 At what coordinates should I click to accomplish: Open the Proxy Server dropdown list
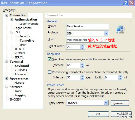(106, 103)
